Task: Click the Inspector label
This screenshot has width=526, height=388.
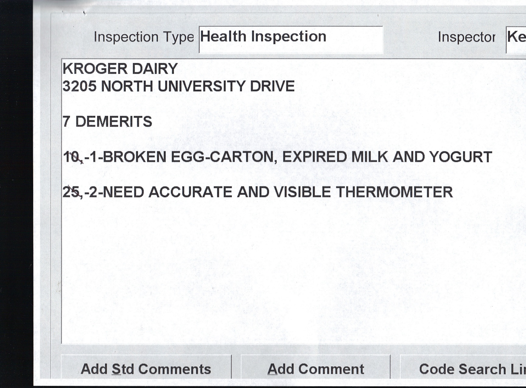Action: (466, 37)
